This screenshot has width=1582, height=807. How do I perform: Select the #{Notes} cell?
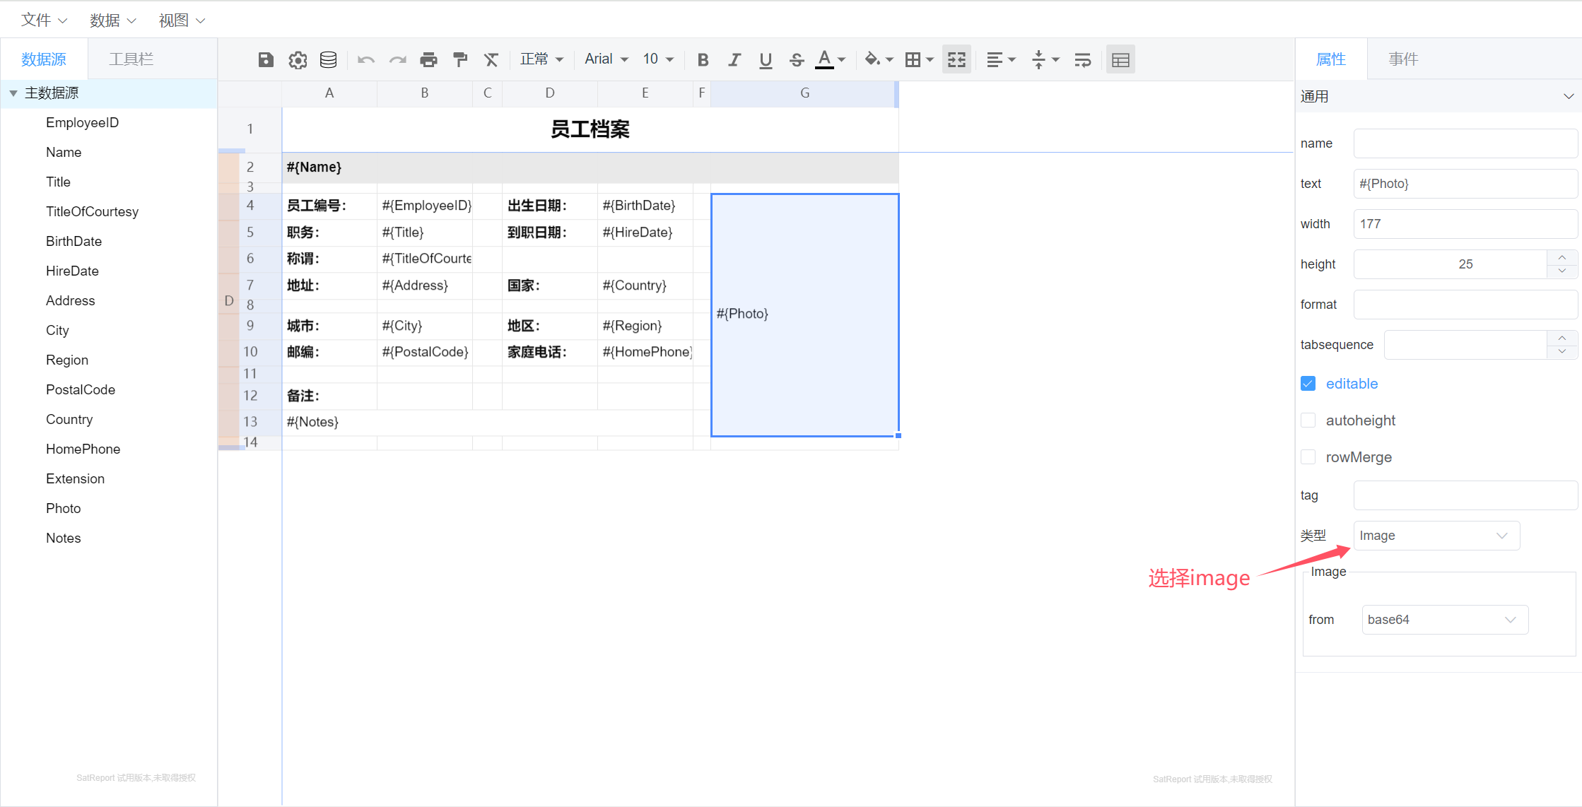coord(488,423)
